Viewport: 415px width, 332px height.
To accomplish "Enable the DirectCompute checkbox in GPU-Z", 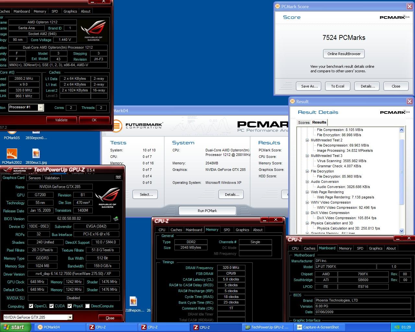I will point(87,306).
